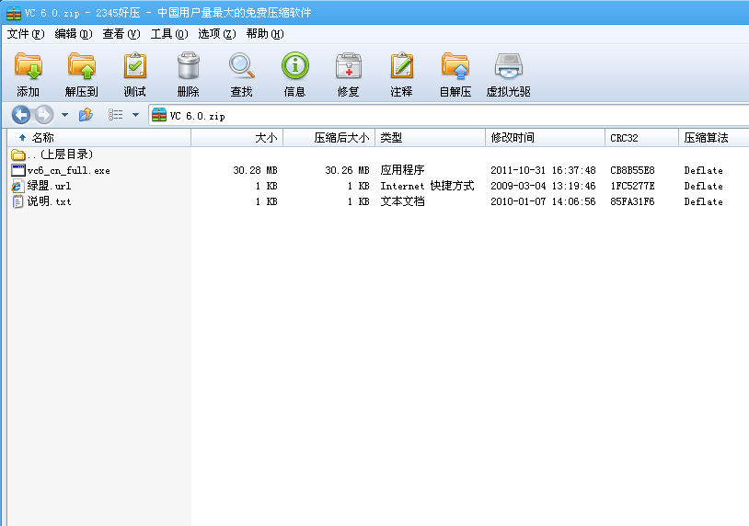
Task: Click the 添加 (Add) toolbar icon
Action: (x=29, y=66)
